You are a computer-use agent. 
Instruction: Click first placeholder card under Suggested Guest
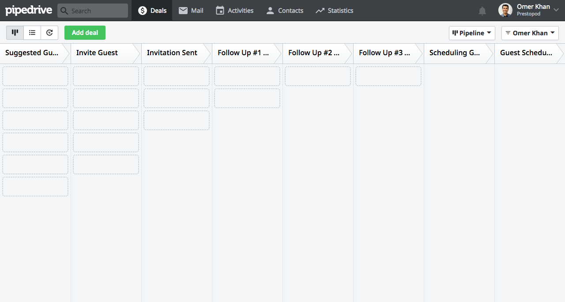click(35, 76)
